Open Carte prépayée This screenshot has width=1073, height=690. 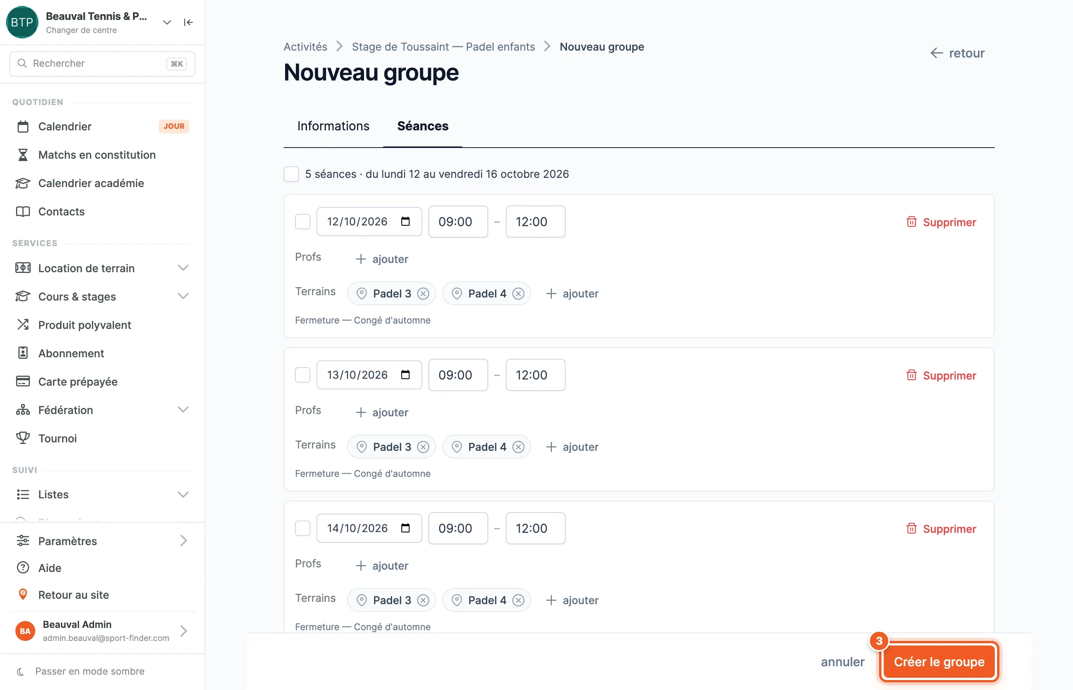click(102, 381)
